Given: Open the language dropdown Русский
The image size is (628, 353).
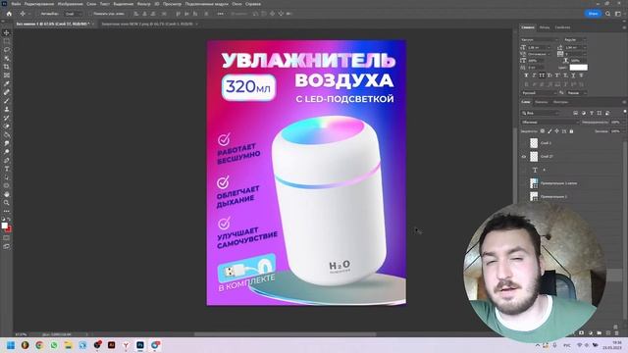Looking at the screenshot, I should 539,93.
